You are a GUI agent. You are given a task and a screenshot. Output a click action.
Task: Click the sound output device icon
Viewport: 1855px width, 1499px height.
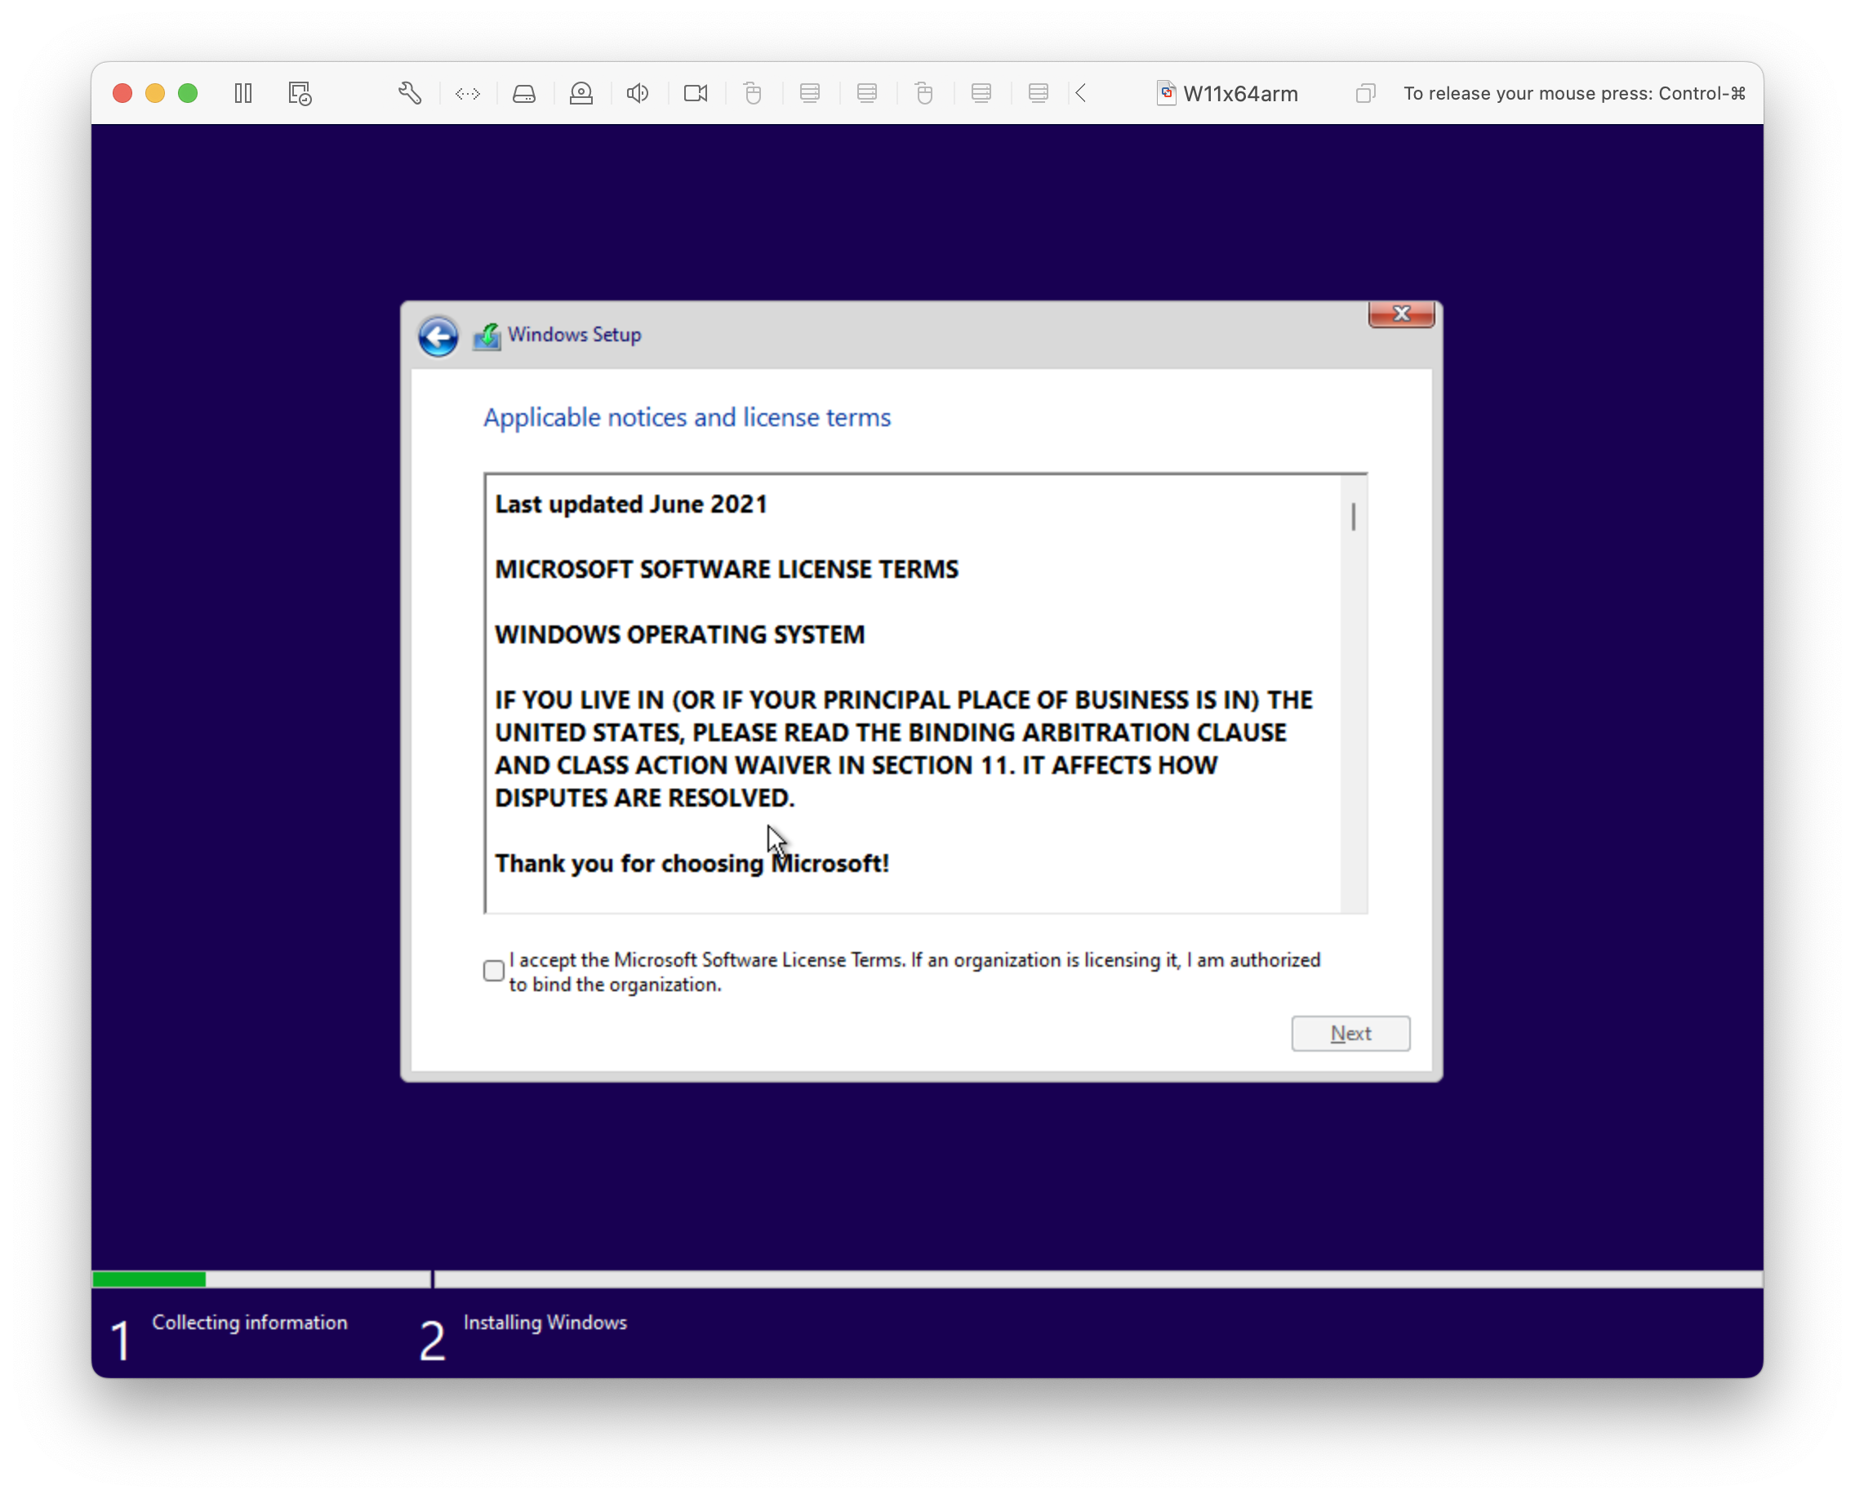click(638, 93)
